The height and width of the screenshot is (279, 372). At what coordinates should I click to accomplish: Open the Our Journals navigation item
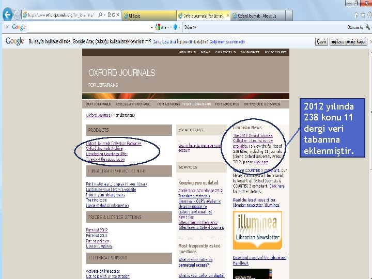tap(98, 104)
